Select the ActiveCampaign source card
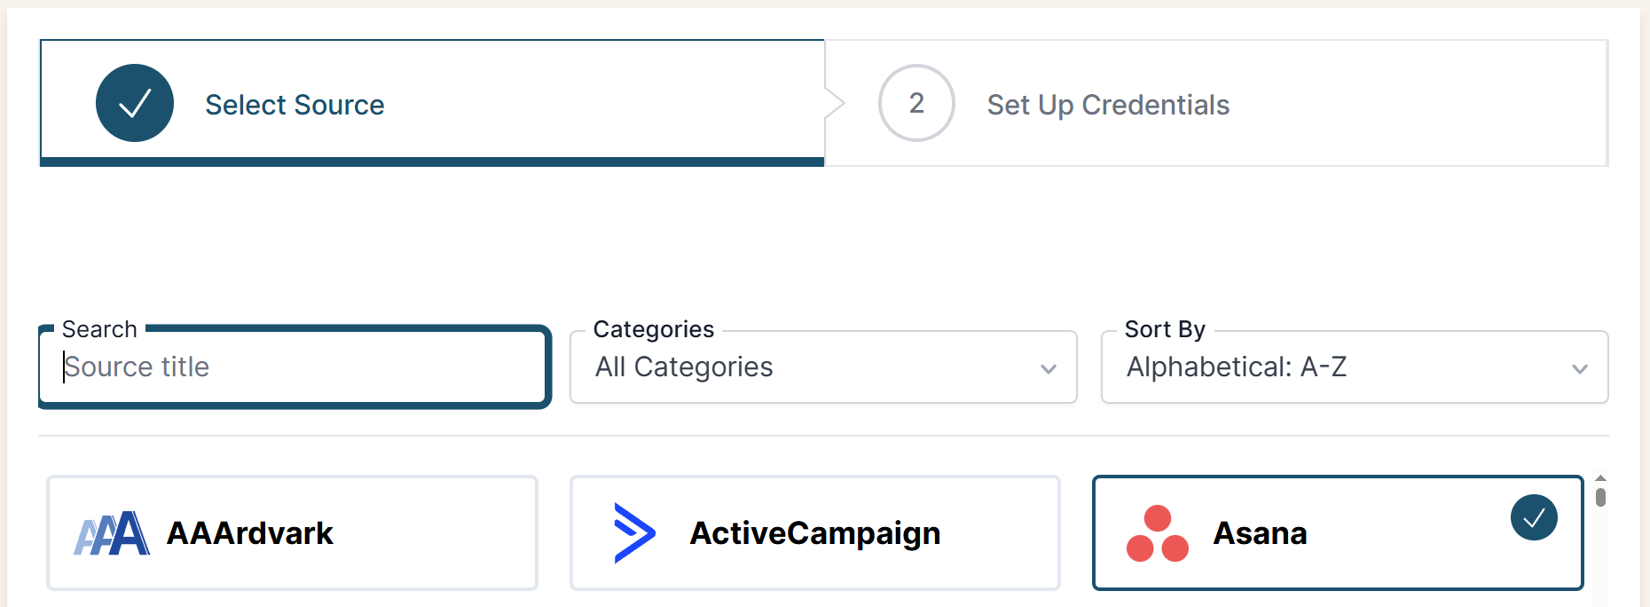The width and height of the screenshot is (1650, 607). pos(814,532)
